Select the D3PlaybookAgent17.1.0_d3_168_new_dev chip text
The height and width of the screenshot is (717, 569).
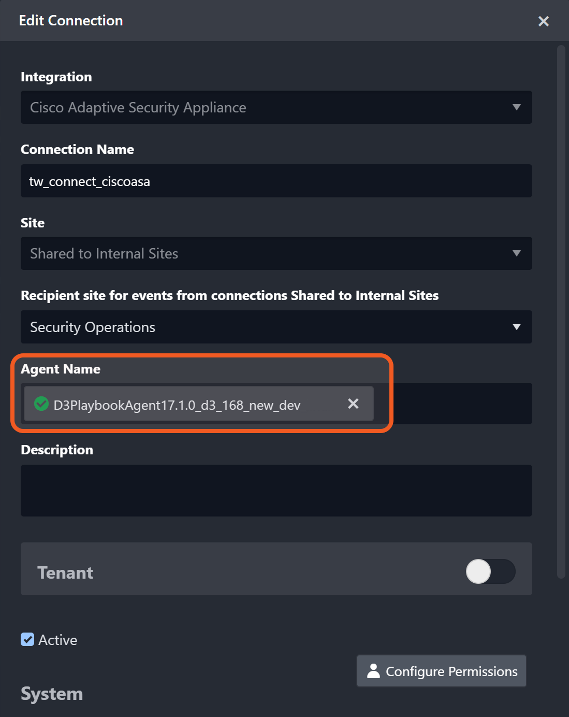177,405
